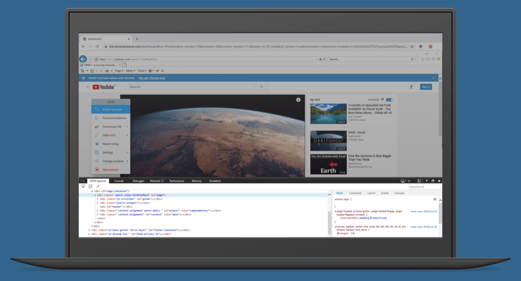This screenshot has width=521, height=281.
Task: Open the Orbit : Uncut video thumbnail
Action: 328,140
